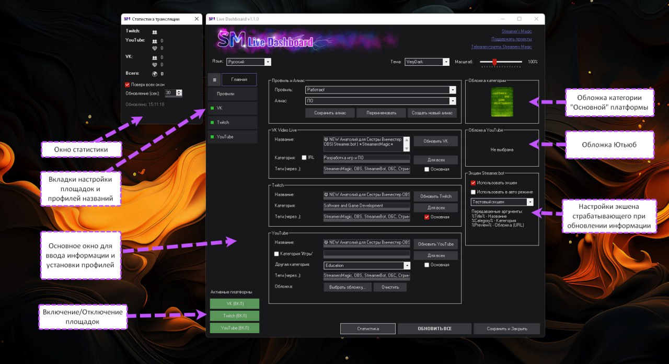
Task: Toggle the Twitch (ВКЛ) platform button
Action: (x=234, y=316)
